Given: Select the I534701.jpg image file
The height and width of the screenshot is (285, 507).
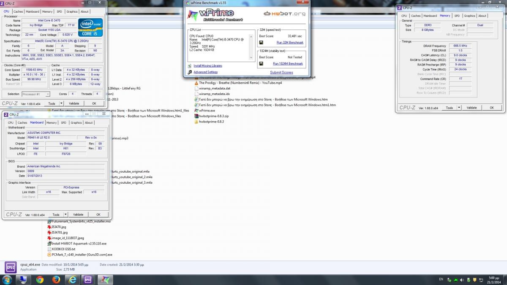Looking at the screenshot, I should 57,233.
